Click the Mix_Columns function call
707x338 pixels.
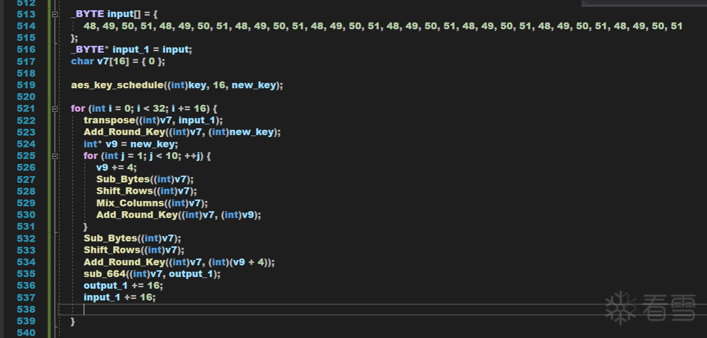[x=129, y=203]
